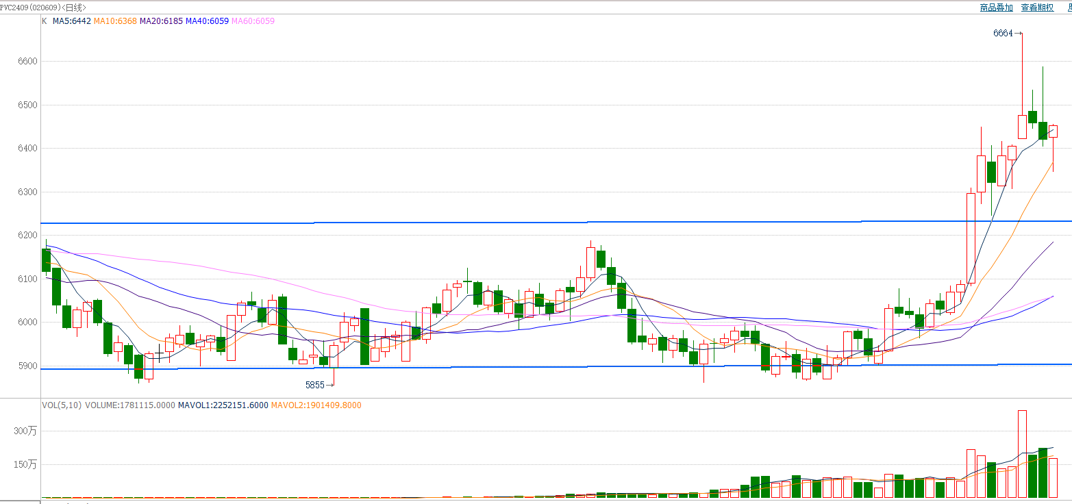
Task: Select the lower blue horizontal support line
Action: tap(479, 367)
